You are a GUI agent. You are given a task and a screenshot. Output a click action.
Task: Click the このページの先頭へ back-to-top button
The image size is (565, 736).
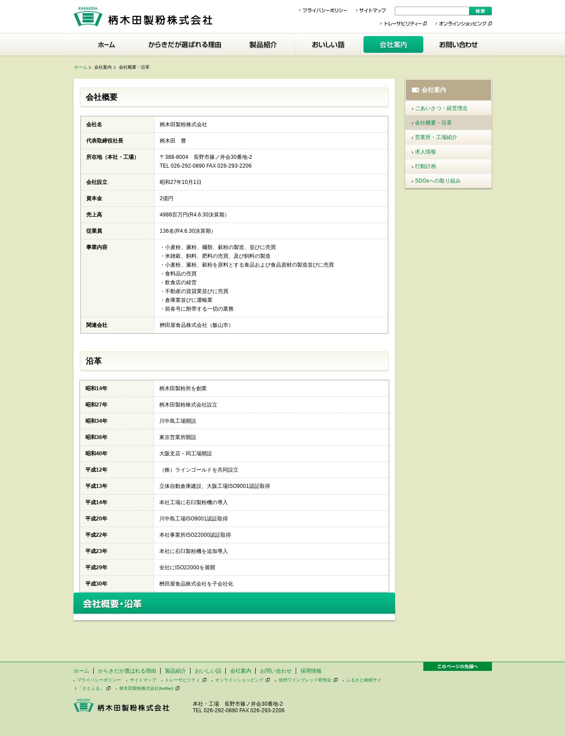[x=458, y=666]
